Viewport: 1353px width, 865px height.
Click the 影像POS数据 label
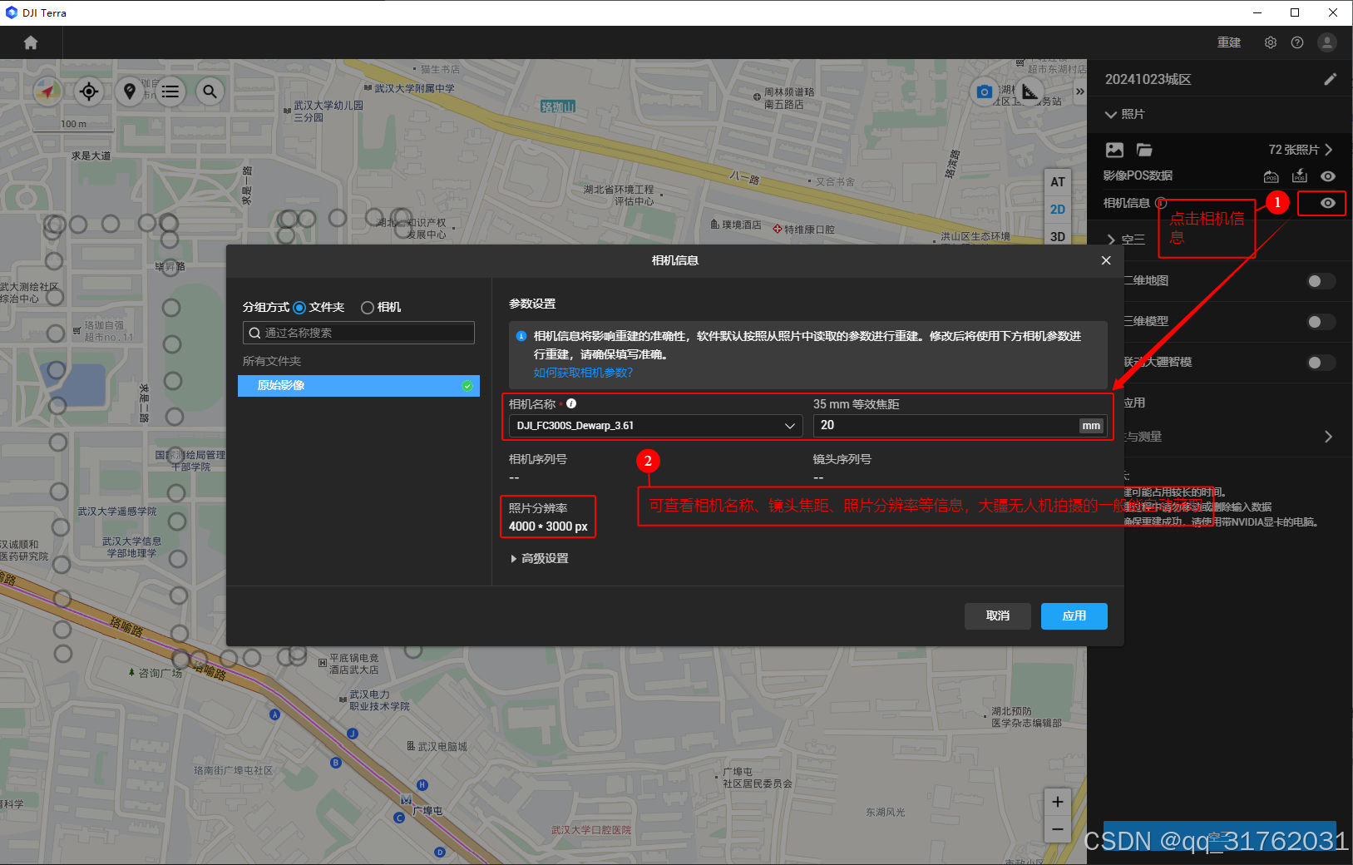[x=1138, y=175]
